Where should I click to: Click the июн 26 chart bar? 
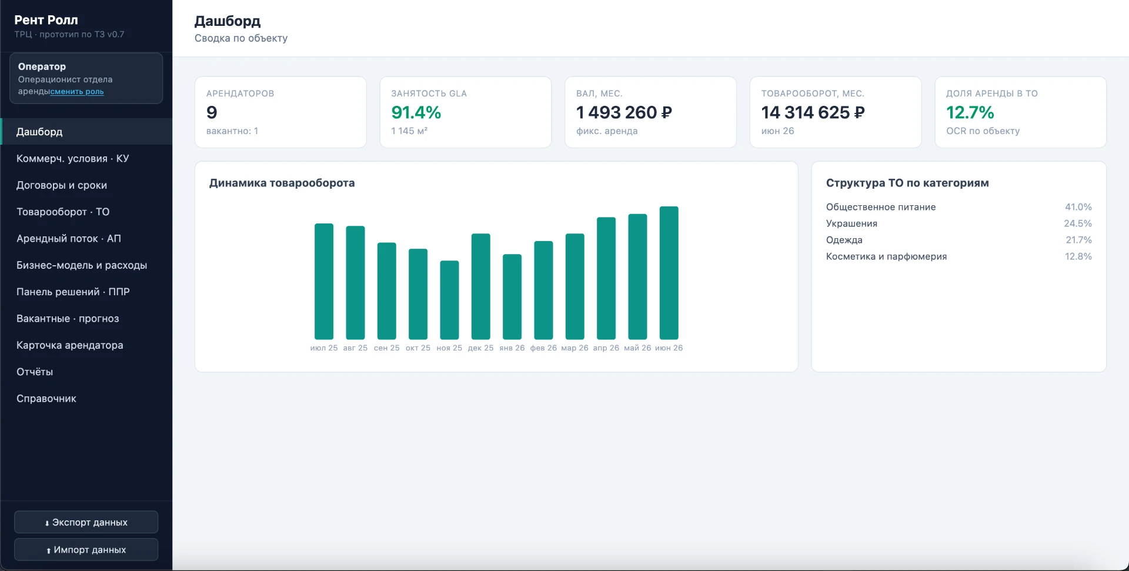coord(669,273)
